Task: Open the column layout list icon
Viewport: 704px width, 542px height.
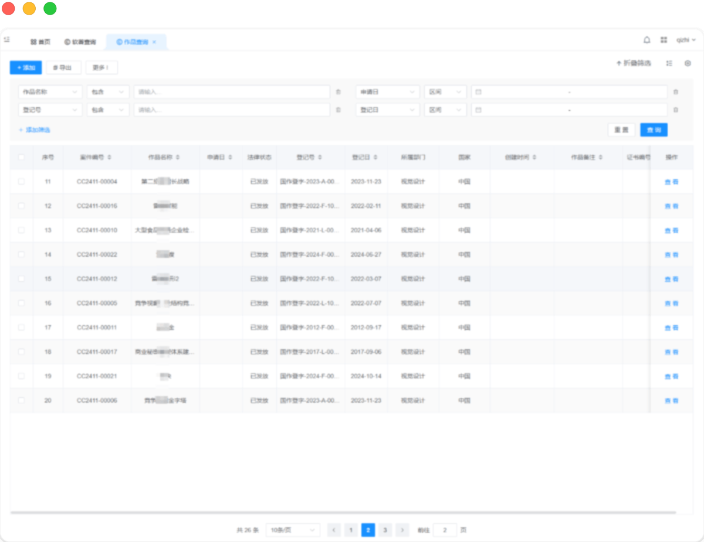Action: click(x=669, y=63)
